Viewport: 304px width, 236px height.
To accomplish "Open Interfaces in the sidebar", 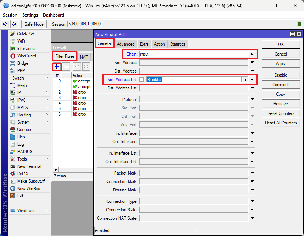I will click(25, 49).
